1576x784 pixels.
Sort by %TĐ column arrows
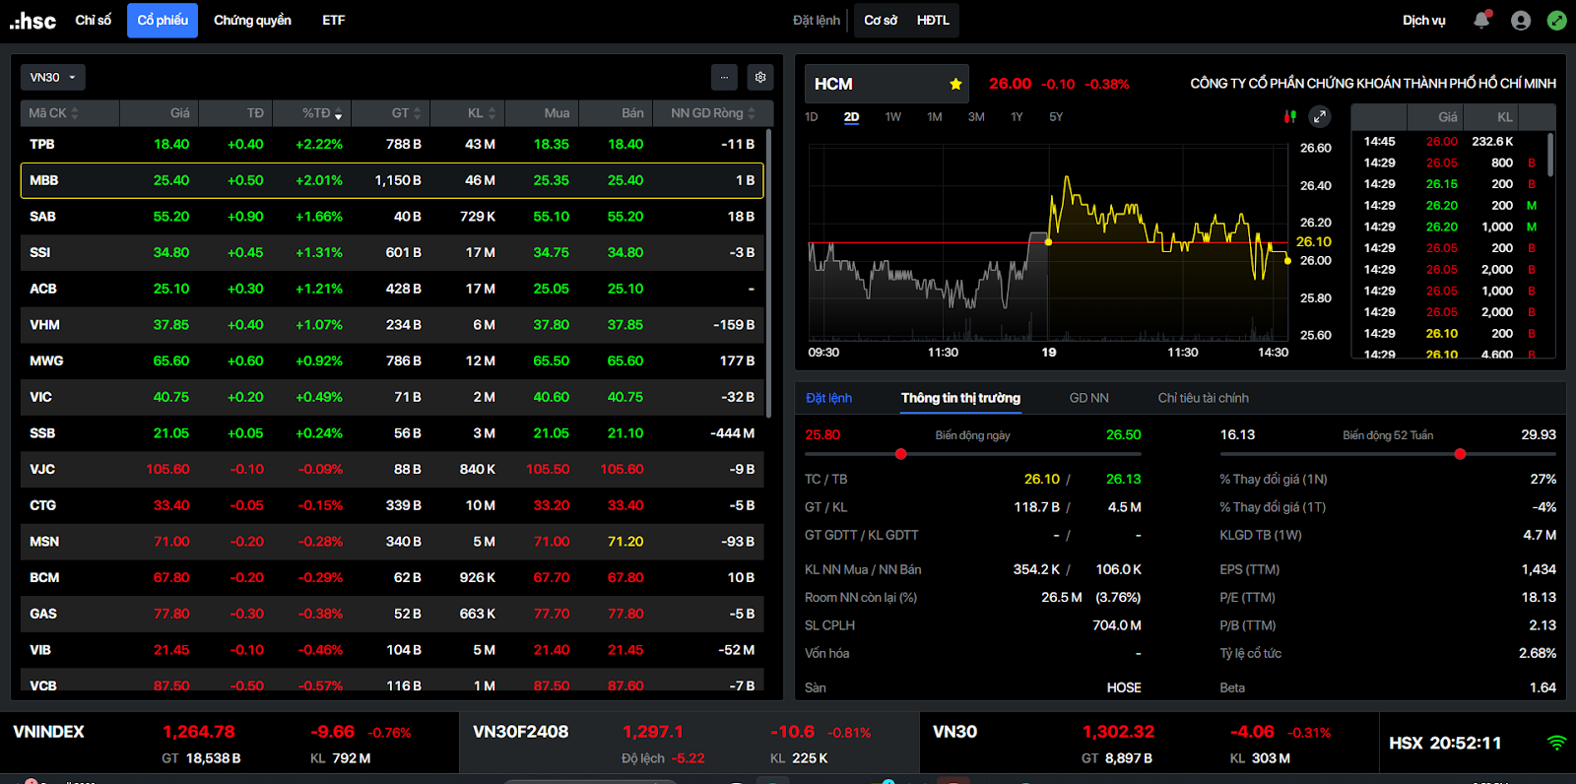339,114
